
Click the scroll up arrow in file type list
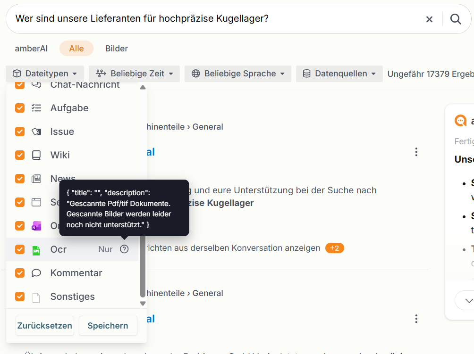(143, 88)
